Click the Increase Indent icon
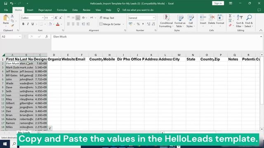 88,24
